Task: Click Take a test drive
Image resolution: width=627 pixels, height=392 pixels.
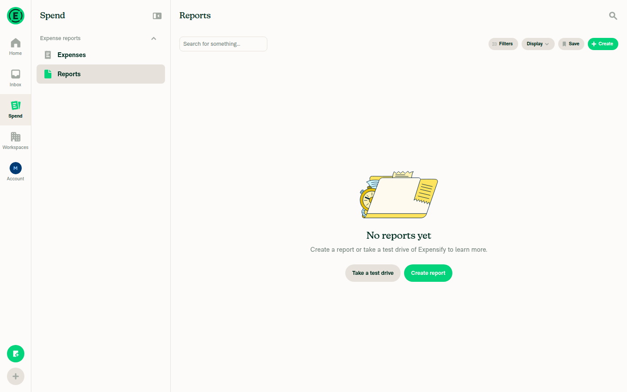Action: coord(373,273)
